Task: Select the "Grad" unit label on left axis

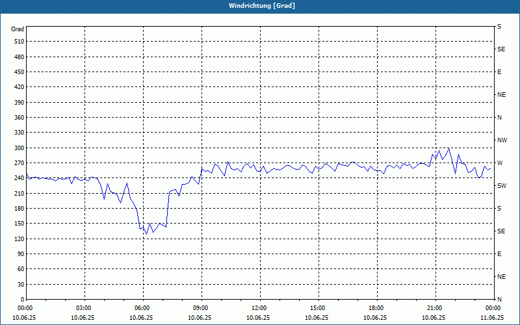Action: tap(18, 29)
